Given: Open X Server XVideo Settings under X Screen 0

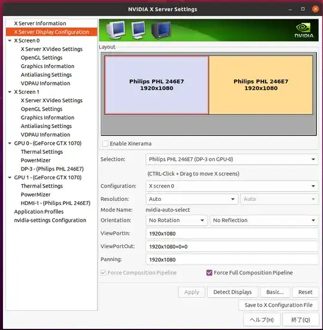Looking at the screenshot, I should [x=51, y=49].
